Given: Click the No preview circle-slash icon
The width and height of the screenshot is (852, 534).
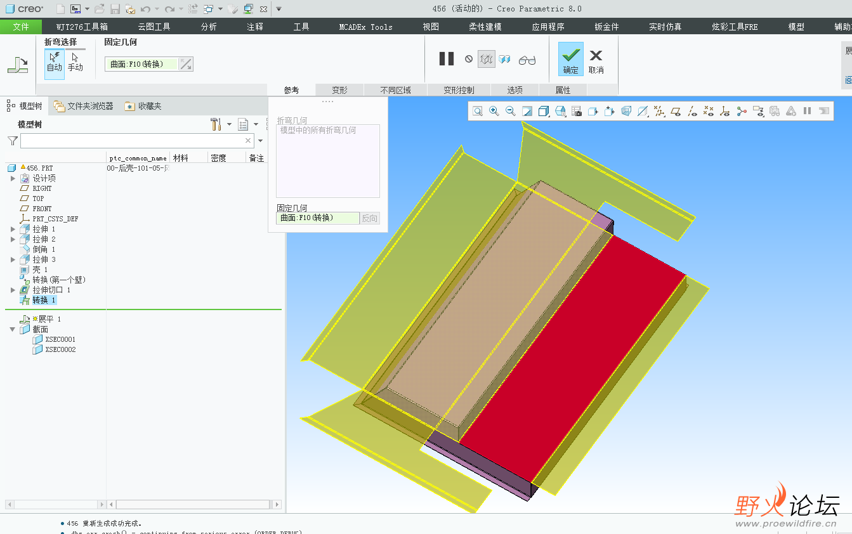Looking at the screenshot, I should pyautogui.click(x=469, y=59).
